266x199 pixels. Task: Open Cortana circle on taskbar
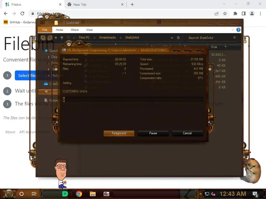coord(22,194)
